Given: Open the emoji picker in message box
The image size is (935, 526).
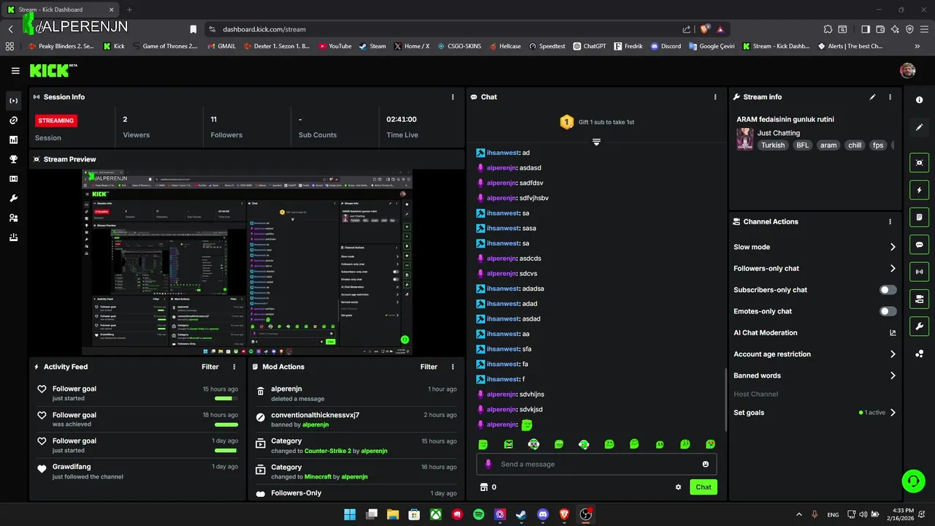Looking at the screenshot, I should [x=706, y=464].
